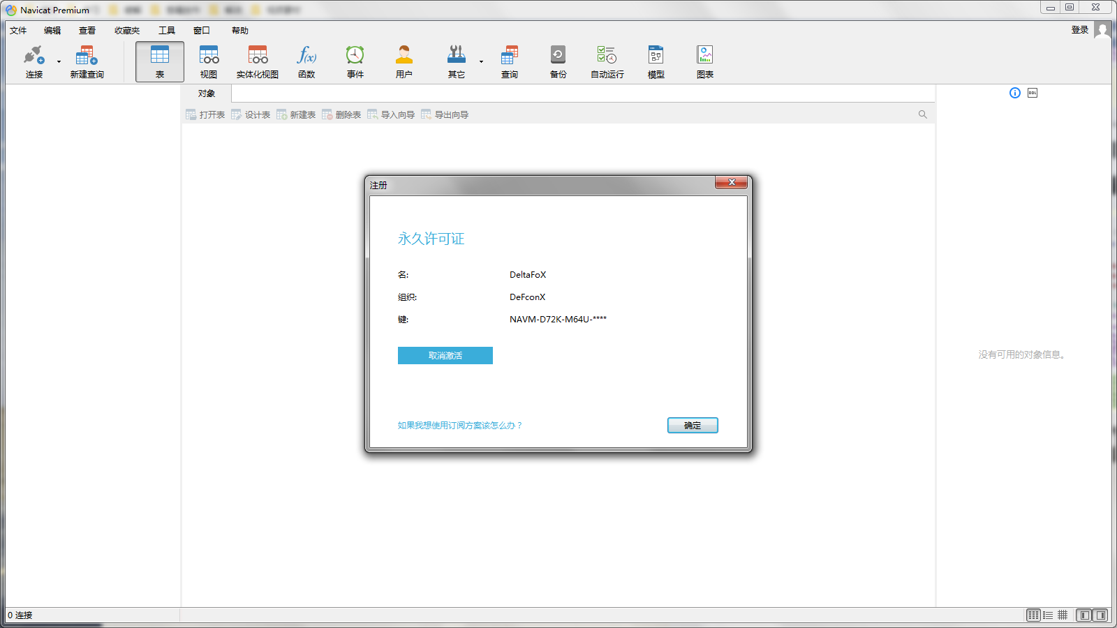Click Export Wizard (导出向导) button

pos(445,114)
